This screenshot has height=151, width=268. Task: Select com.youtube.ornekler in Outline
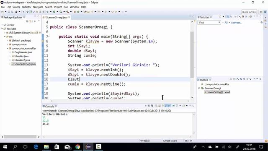point(217,84)
